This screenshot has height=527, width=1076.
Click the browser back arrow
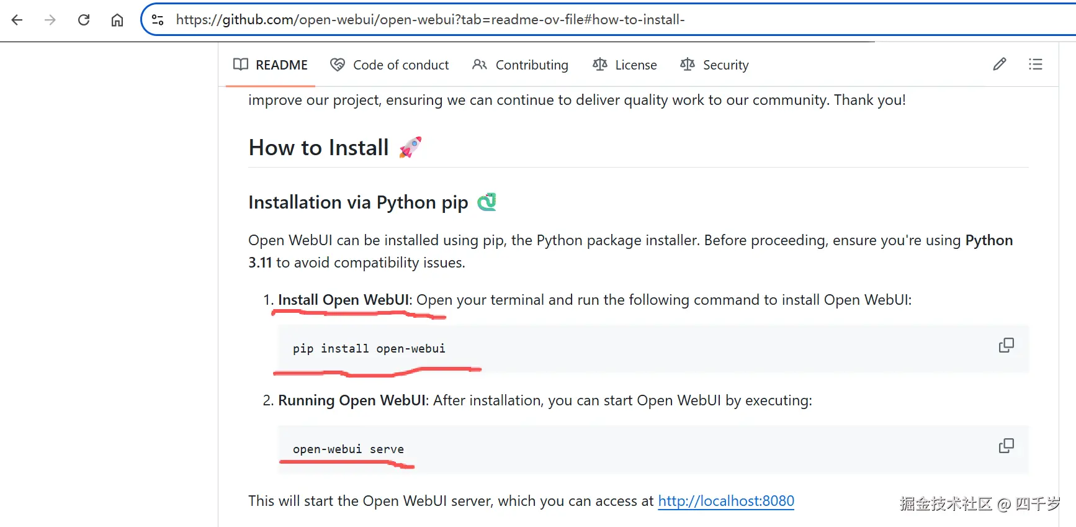(x=17, y=20)
